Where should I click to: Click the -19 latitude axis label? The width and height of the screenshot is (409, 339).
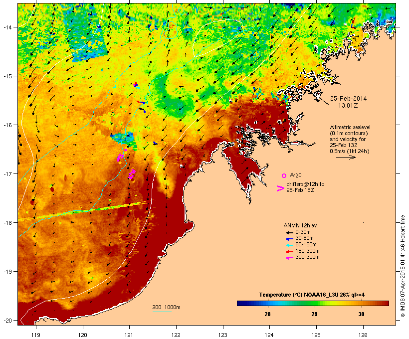7,272
